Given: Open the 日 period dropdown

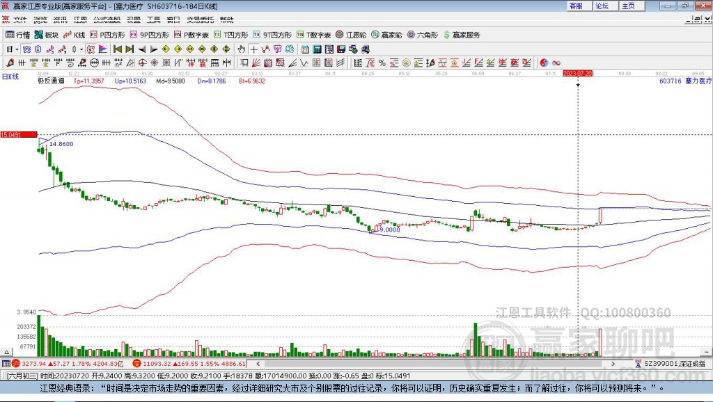Looking at the screenshot, I should pyautogui.click(x=13, y=49).
